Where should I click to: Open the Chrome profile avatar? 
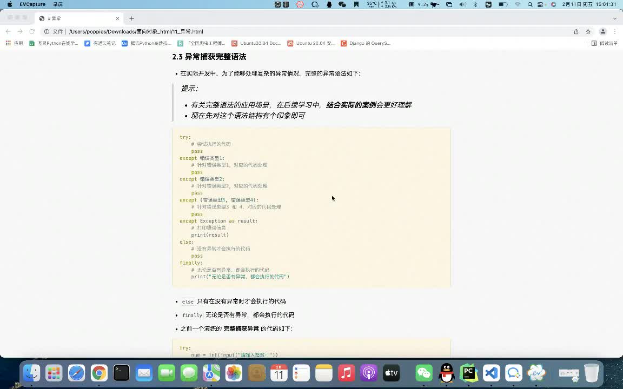pyautogui.click(x=603, y=31)
